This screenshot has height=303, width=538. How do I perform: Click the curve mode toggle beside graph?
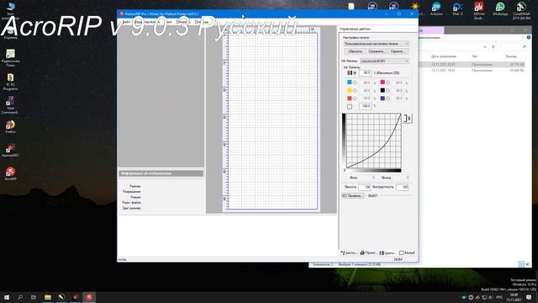click(x=407, y=118)
